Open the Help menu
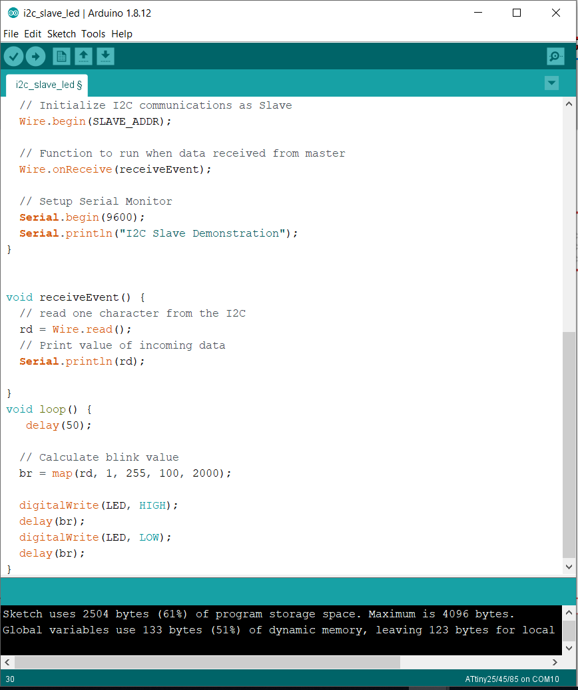Screen dimensions: 578x690 click(x=122, y=34)
